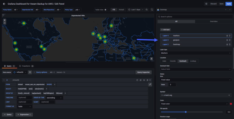Add a new Expression
Viewport: 234px width, 119px height.
click(24, 115)
